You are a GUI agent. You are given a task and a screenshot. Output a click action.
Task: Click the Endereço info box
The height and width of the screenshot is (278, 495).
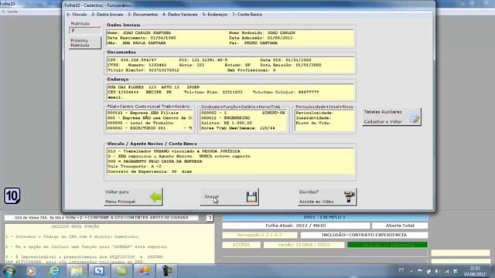230,92
